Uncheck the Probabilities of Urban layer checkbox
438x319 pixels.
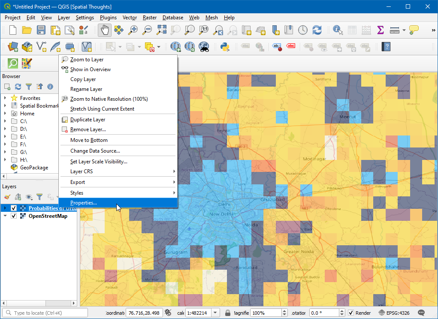tap(14, 208)
